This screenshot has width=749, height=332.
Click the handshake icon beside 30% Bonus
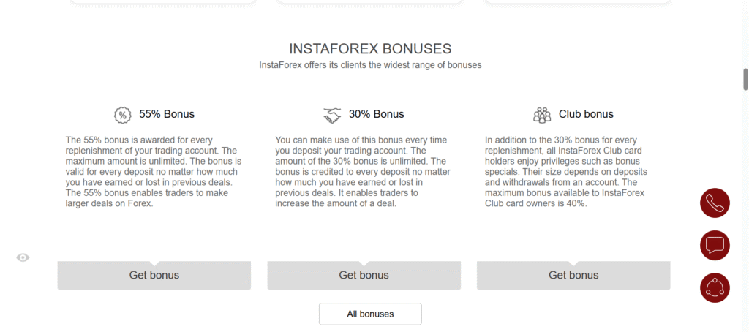coord(332,115)
